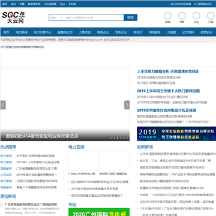The width and height of the screenshot is (216, 216).
Task: Open the 论坛 circle icon
Action: coord(196,16)
